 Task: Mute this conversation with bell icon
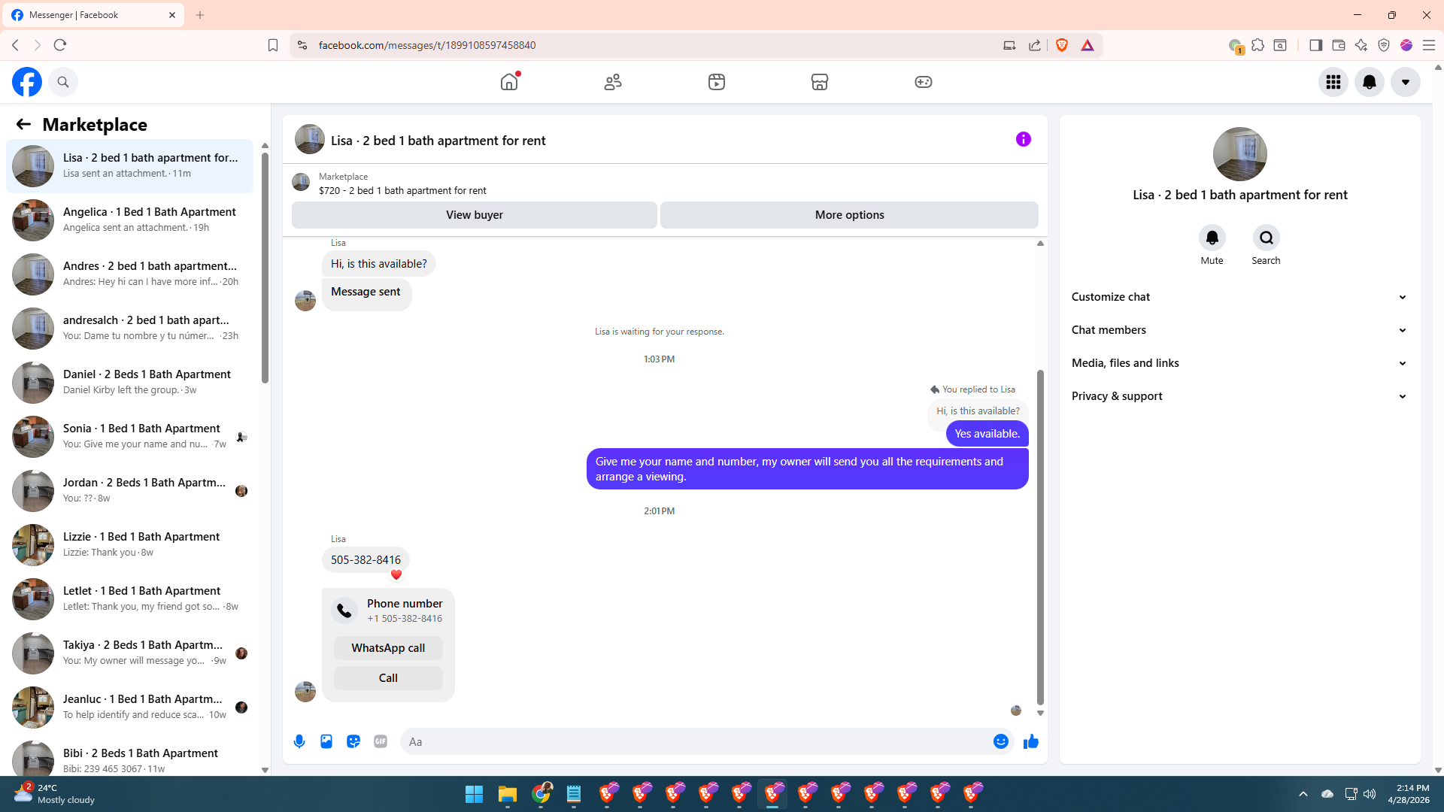click(1212, 238)
